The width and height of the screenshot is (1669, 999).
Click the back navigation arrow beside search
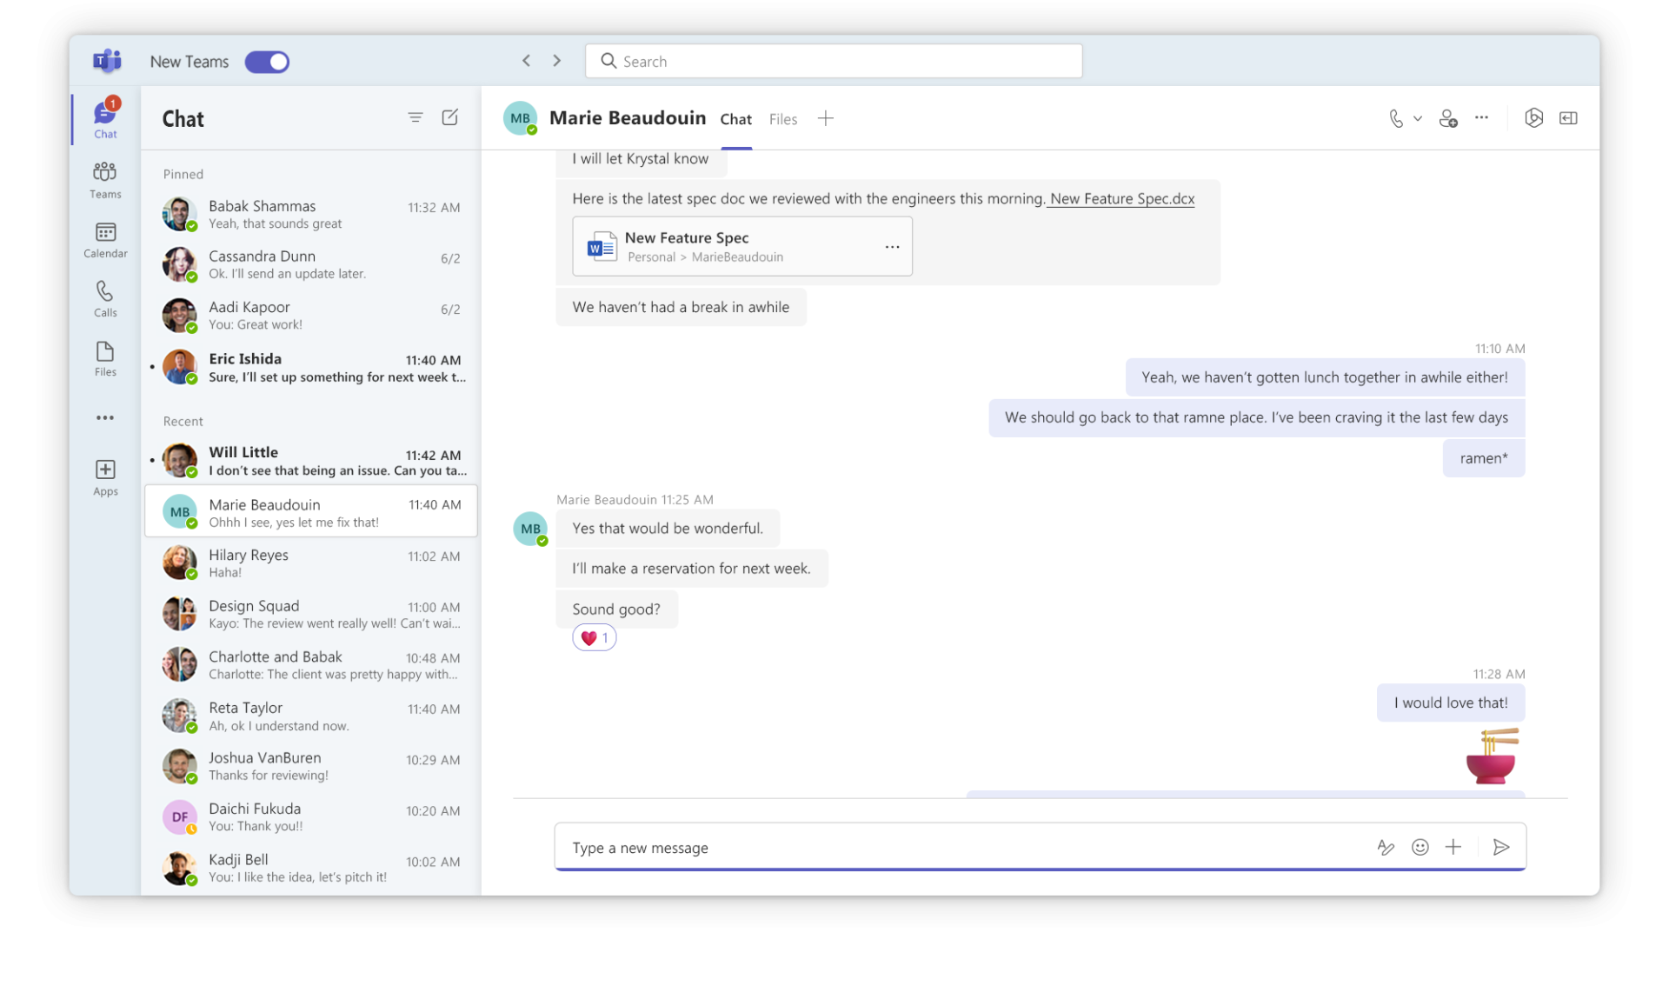526,61
